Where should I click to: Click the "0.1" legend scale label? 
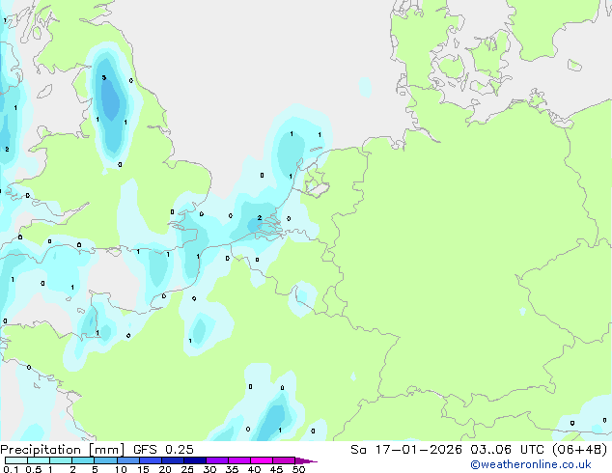11,469
